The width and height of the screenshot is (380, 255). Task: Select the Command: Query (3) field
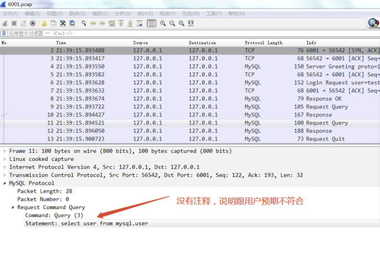[54, 215]
